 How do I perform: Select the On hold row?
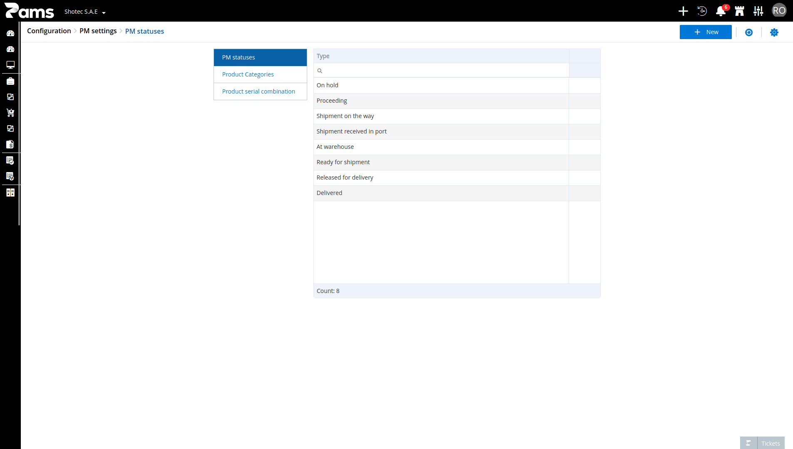click(x=457, y=85)
